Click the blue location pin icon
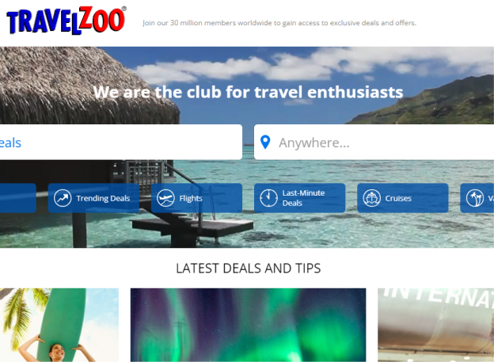Image resolution: width=494 pixels, height=362 pixels. point(265,143)
